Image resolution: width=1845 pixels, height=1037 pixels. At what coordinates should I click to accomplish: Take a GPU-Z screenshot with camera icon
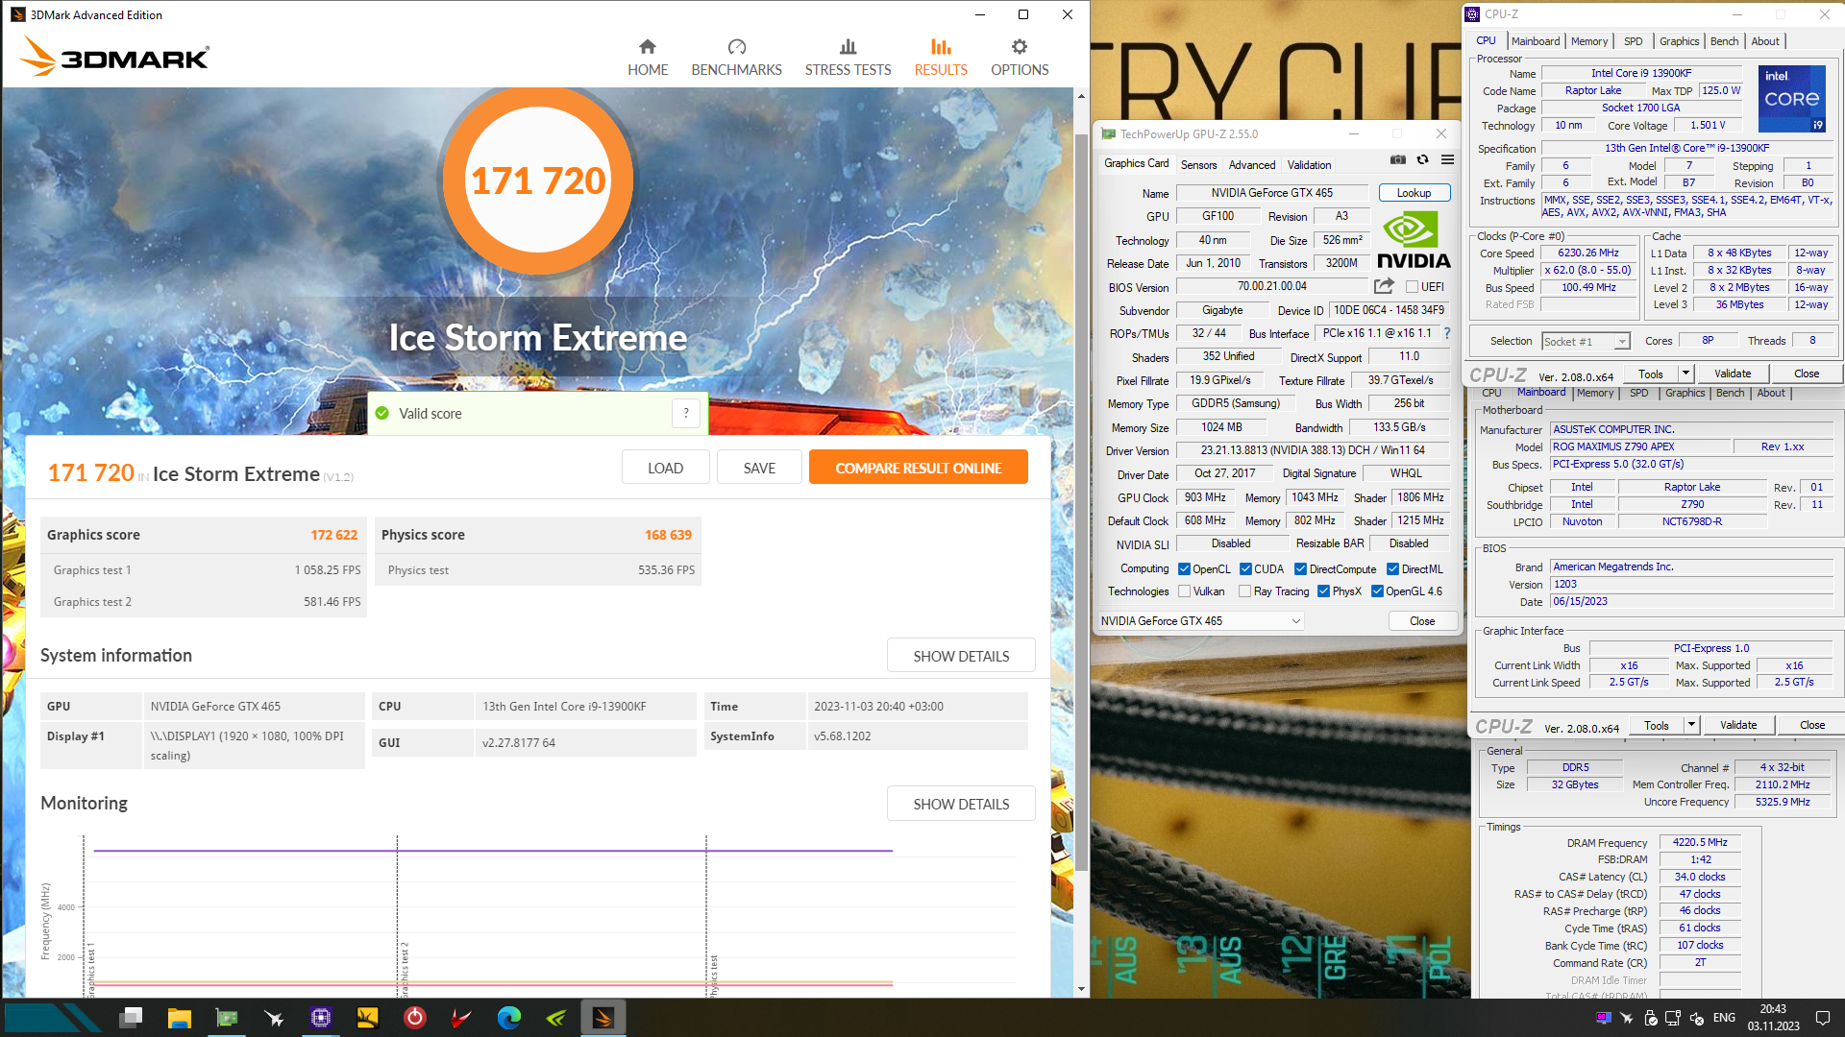coord(1398,160)
